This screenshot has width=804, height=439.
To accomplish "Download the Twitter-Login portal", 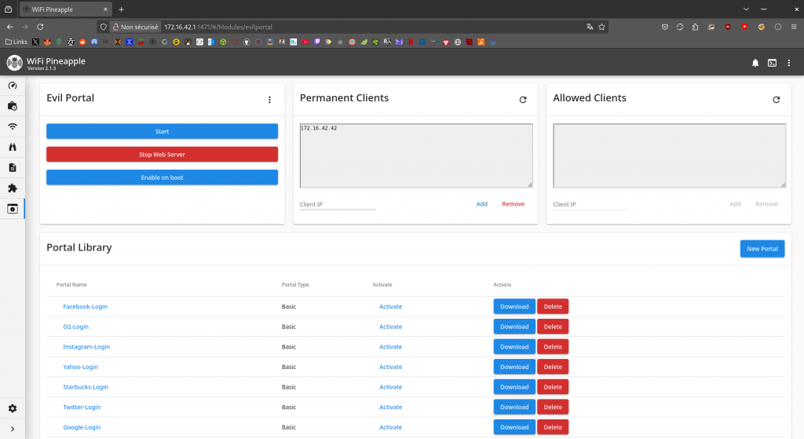I will pyautogui.click(x=514, y=408).
